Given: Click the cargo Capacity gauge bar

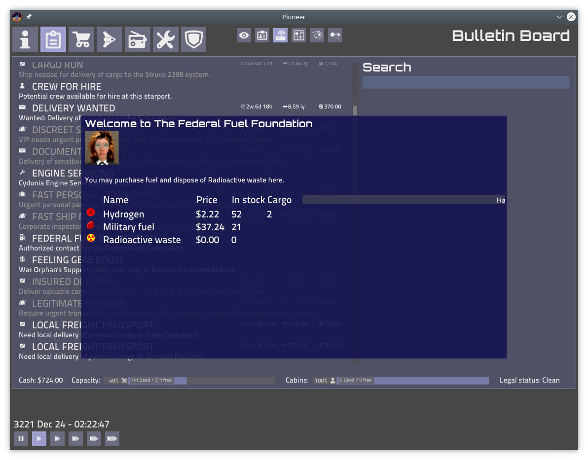Looking at the screenshot, I should pos(189,381).
